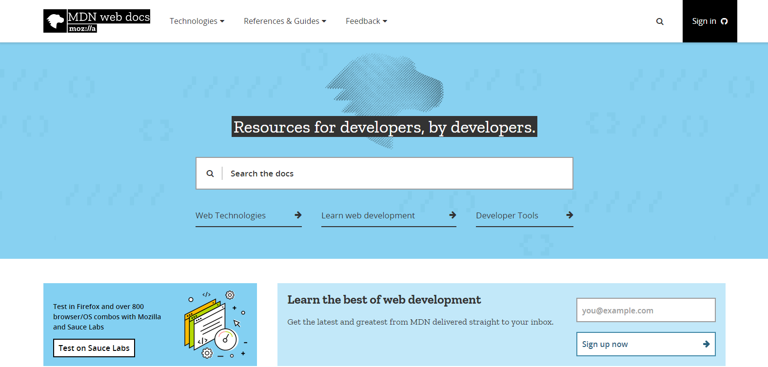Click the Sign in button

(x=710, y=21)
